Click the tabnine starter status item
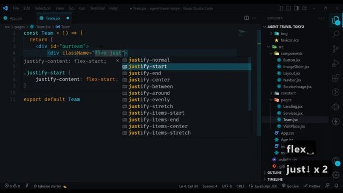This screenshot has height=193, width=343. pos(50,186)
